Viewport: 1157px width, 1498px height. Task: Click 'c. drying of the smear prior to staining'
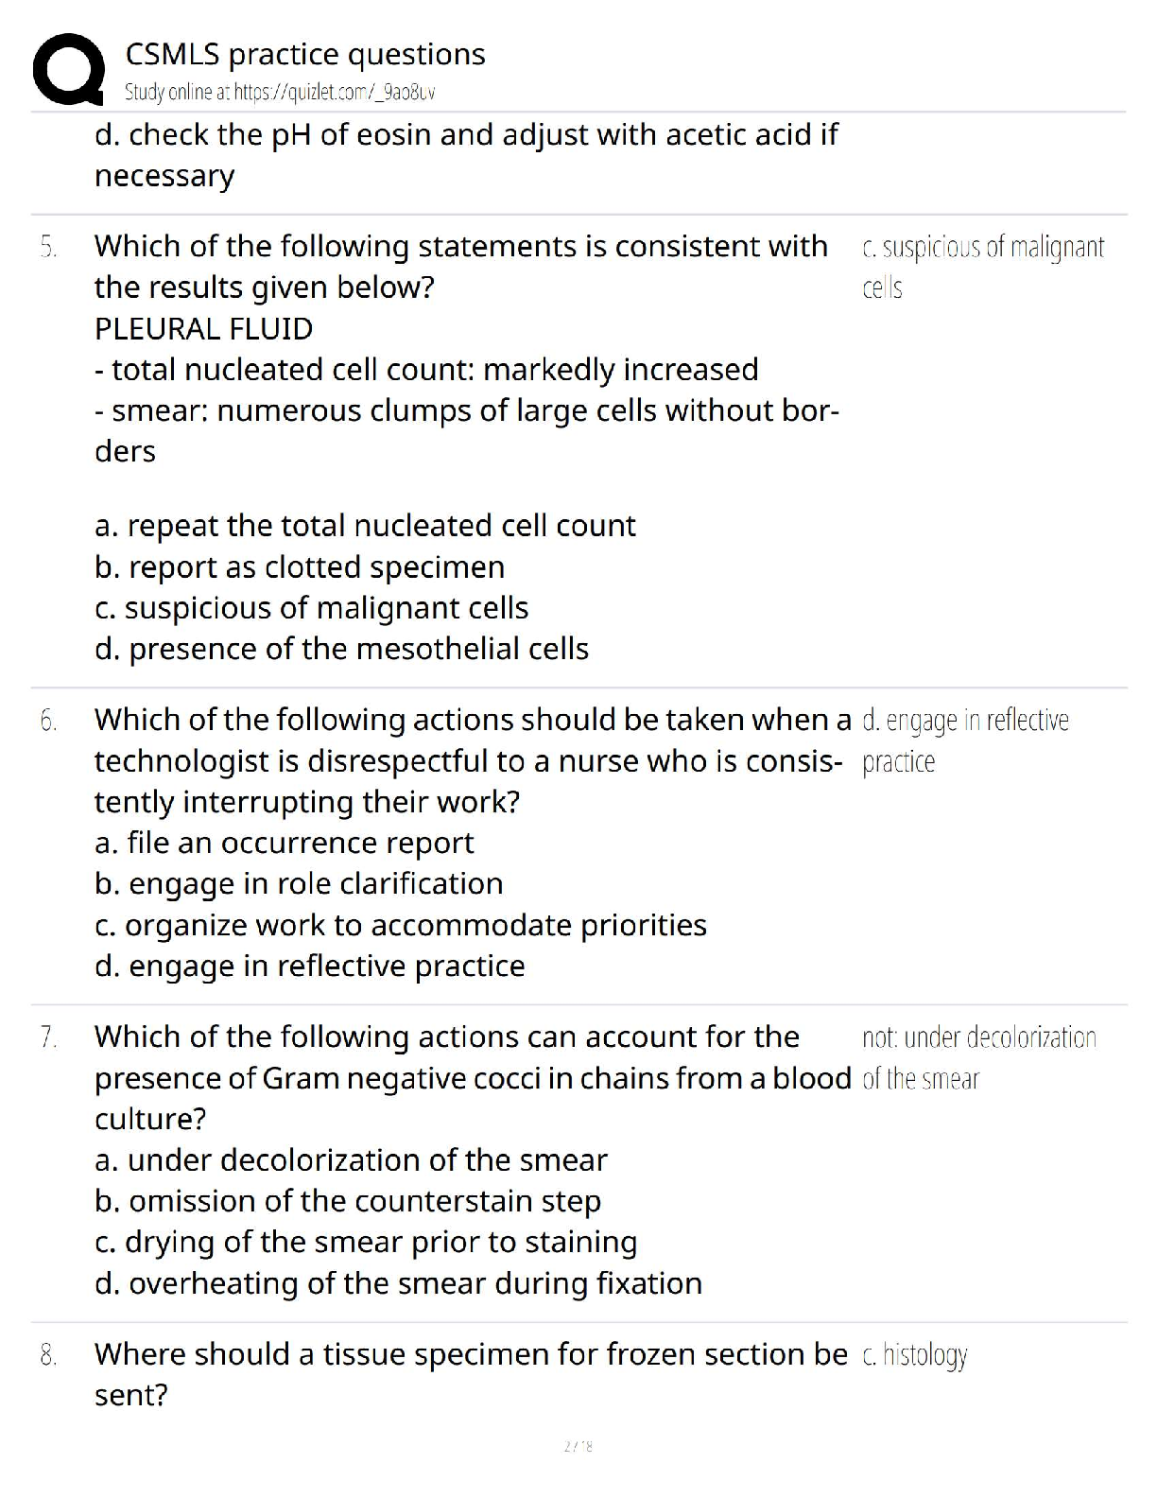click(x=366, y=1243)
